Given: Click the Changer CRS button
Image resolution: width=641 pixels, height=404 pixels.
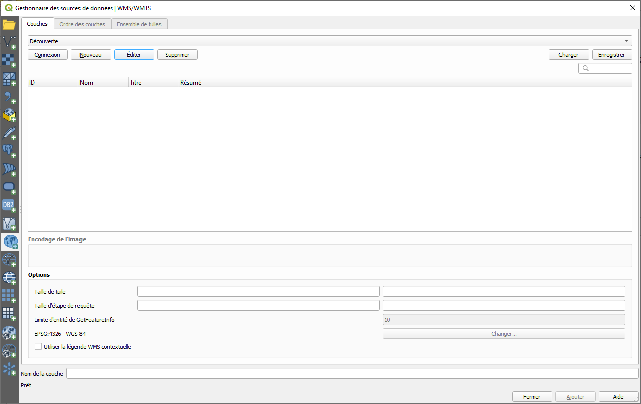Looking at the screenshot, I should 504,333.
